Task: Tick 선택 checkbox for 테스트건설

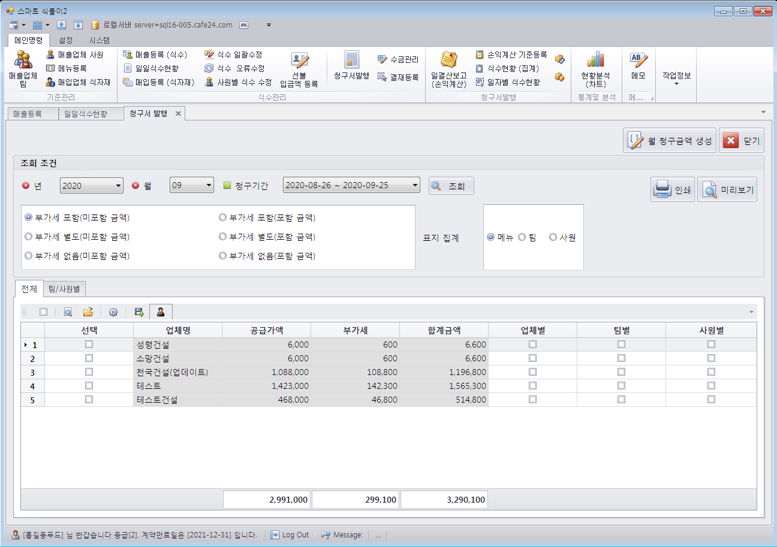Action: (x=89, y=400)
